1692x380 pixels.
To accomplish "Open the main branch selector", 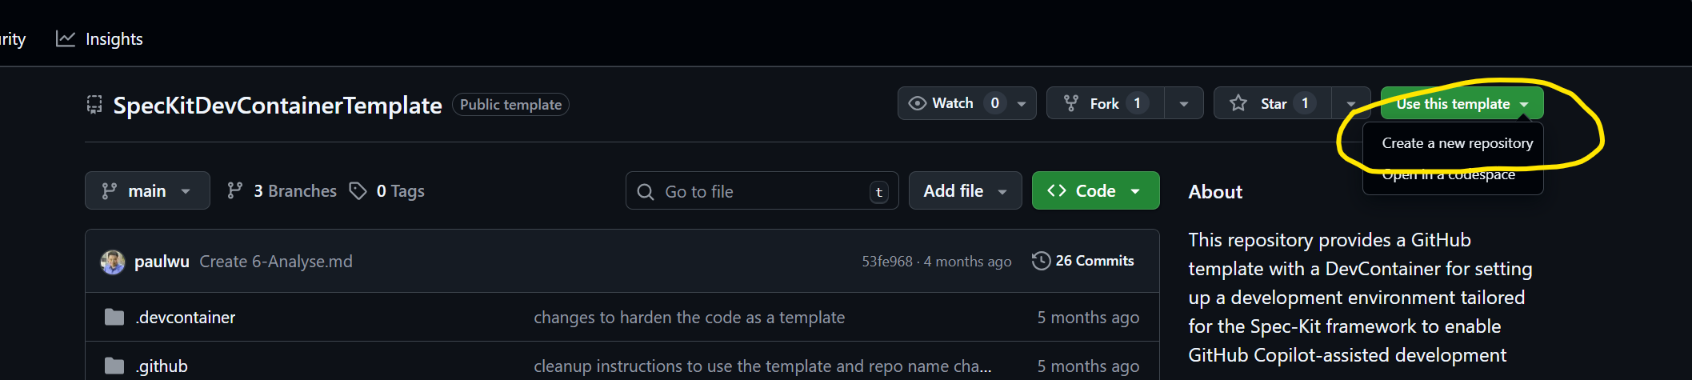I will click(147, 190).
